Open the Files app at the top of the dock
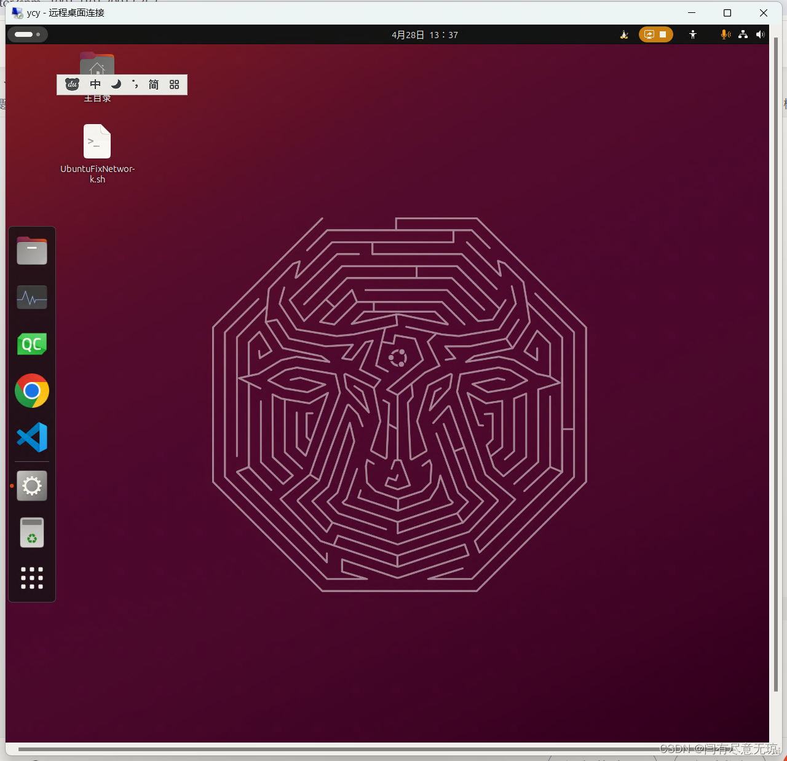Image resolution: width=787 pixels, height=761 pixels. [31, 251]
